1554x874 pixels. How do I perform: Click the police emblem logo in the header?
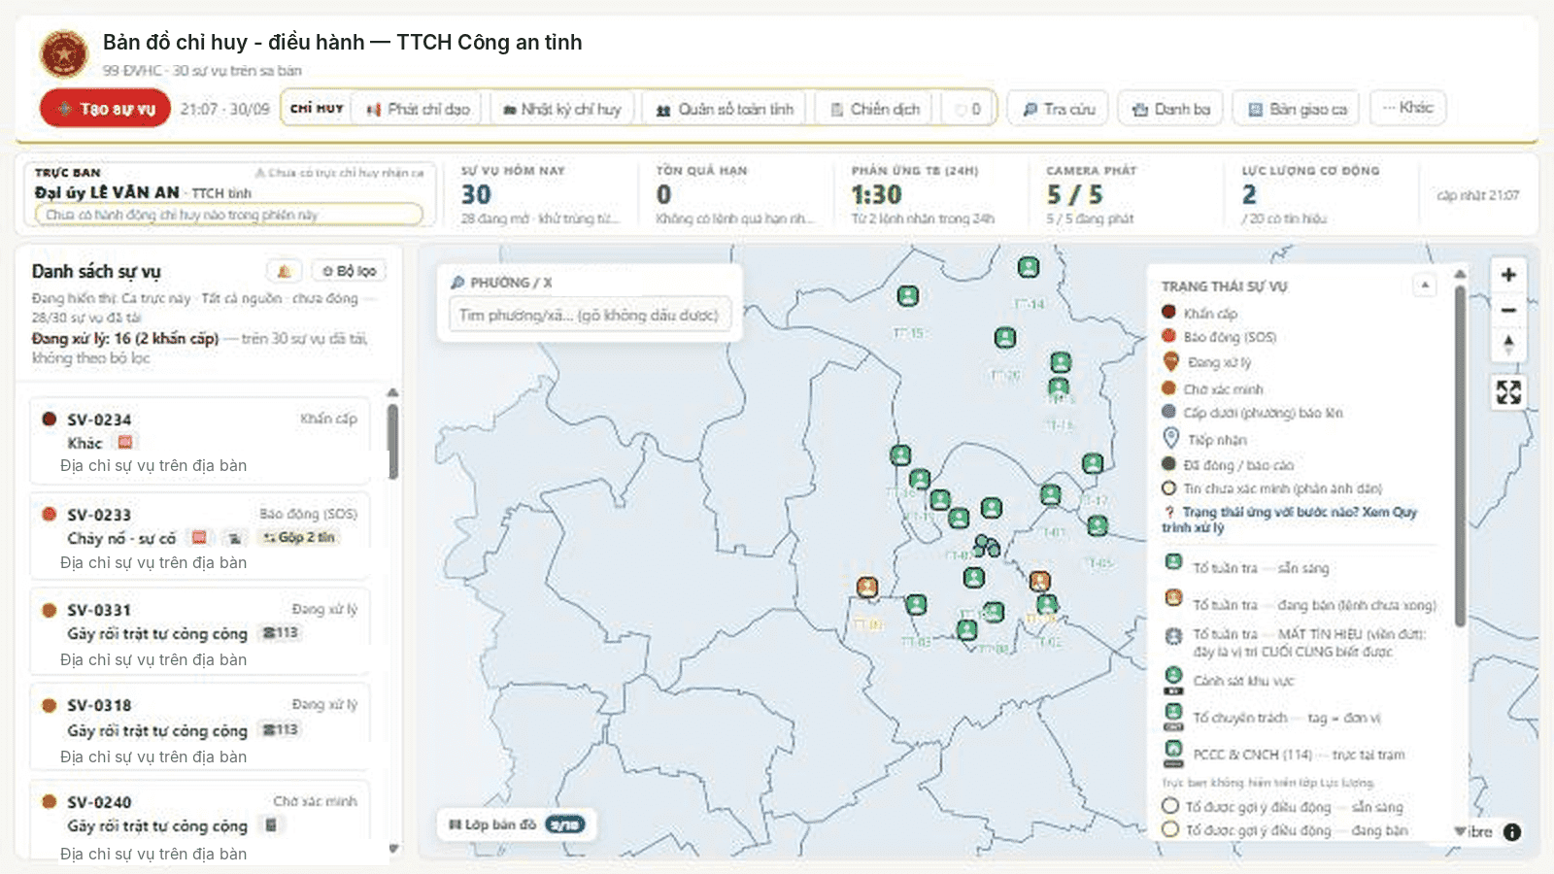point(64,53)
